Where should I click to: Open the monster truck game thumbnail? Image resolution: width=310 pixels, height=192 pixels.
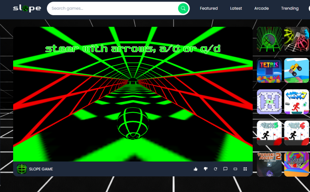(x=296, y=70)
